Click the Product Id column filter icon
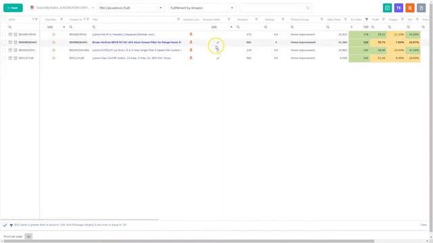The width and height of the screenshot is (433, 243). pyautogui.click(x=87, y=20)
